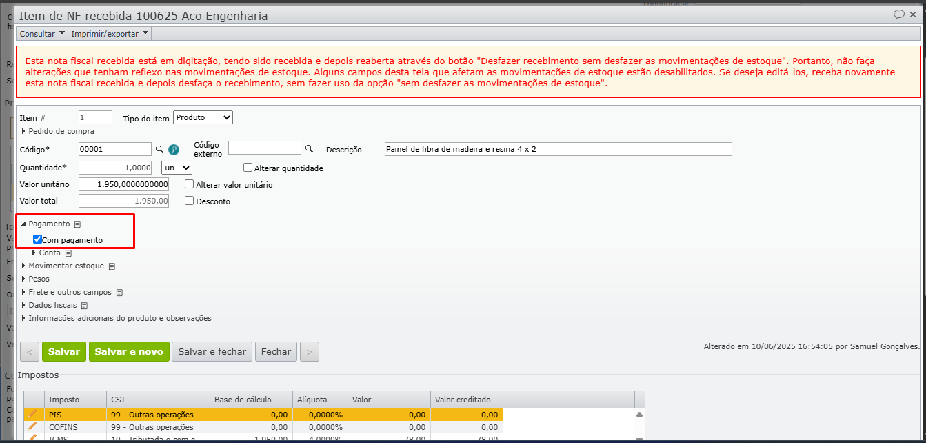Viewport: 926px width, 443px height.
Task: Click the Imposto column header
Action: [75, 400]
